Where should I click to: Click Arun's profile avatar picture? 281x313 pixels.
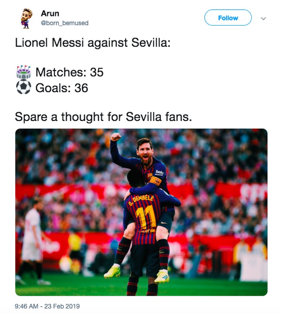[26, 18]
